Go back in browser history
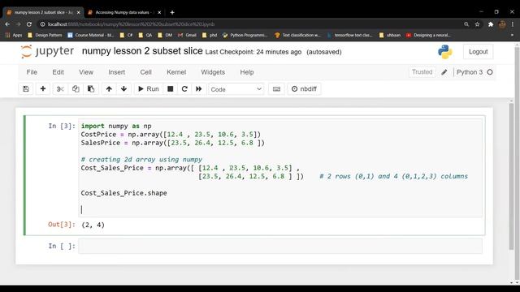The image size is (520, 292). tap(7, 24)
